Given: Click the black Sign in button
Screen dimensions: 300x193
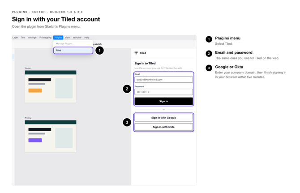Looking at the screenshot, I should (x=163, y=101).
